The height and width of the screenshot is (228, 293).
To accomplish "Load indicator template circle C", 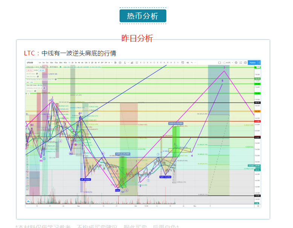I will click(x=154, y=62).
